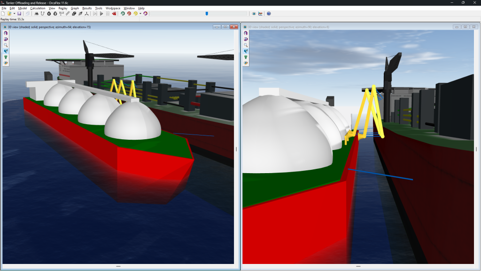The width and height of the screenshot is (481, 271).
Task: Click the green funnel icon in left 3D view
Action: [x=6, y=57]
